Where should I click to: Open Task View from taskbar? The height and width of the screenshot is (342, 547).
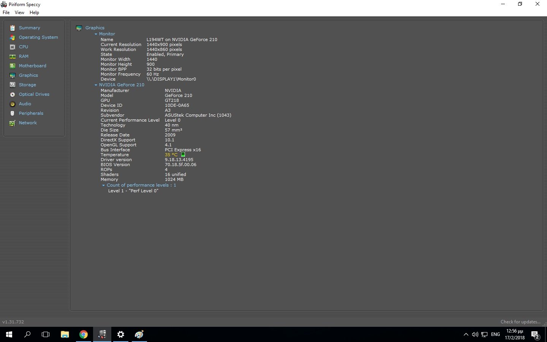point(46,334)
